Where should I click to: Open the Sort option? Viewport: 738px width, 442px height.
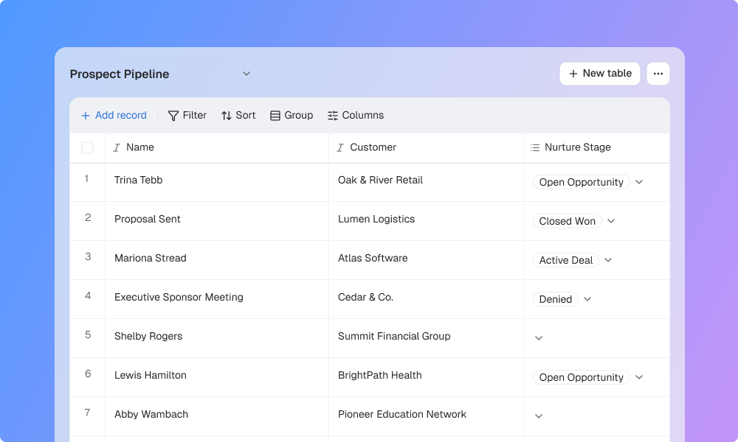click(238, 115)
